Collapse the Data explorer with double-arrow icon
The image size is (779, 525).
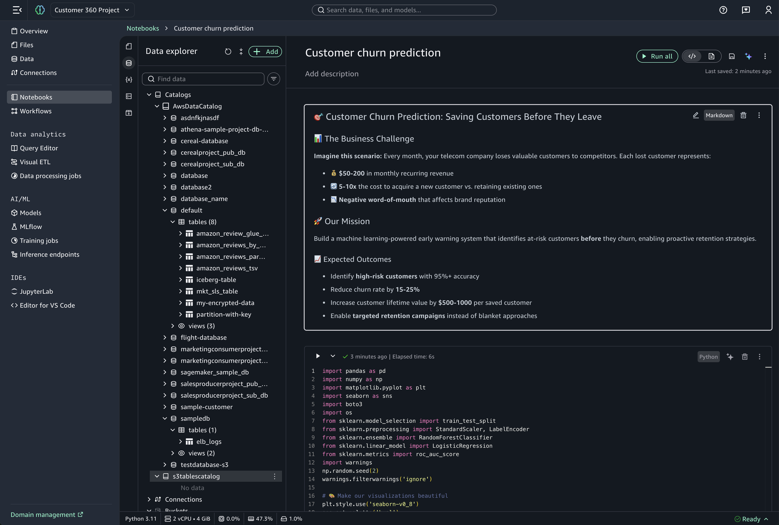point(241,51)
